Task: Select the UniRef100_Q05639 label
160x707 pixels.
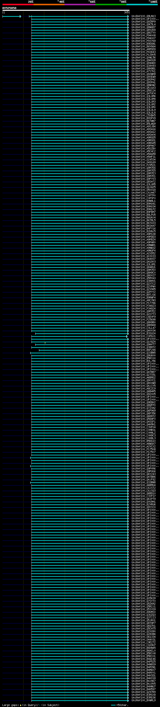Action: coord(143,598)
